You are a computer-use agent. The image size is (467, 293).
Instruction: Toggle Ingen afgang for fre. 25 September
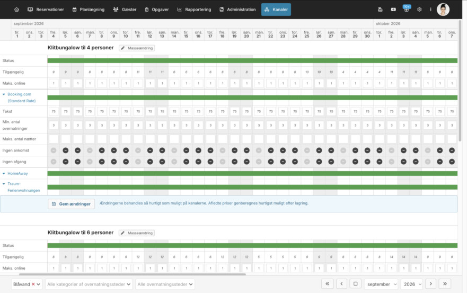pos(307,162)
